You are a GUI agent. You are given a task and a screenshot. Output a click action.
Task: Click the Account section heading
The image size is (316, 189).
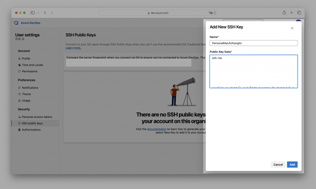[x=24, y=51]
